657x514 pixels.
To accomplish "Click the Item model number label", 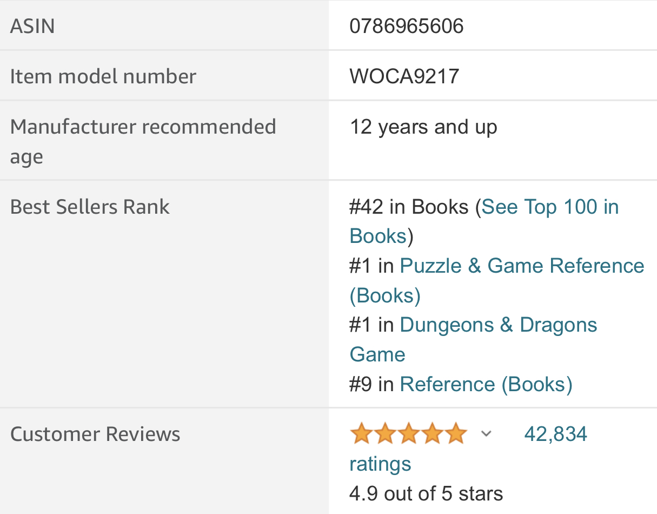I will tap(103, 76).
